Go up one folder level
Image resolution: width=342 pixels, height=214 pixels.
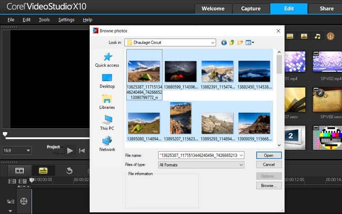[232, 43]
